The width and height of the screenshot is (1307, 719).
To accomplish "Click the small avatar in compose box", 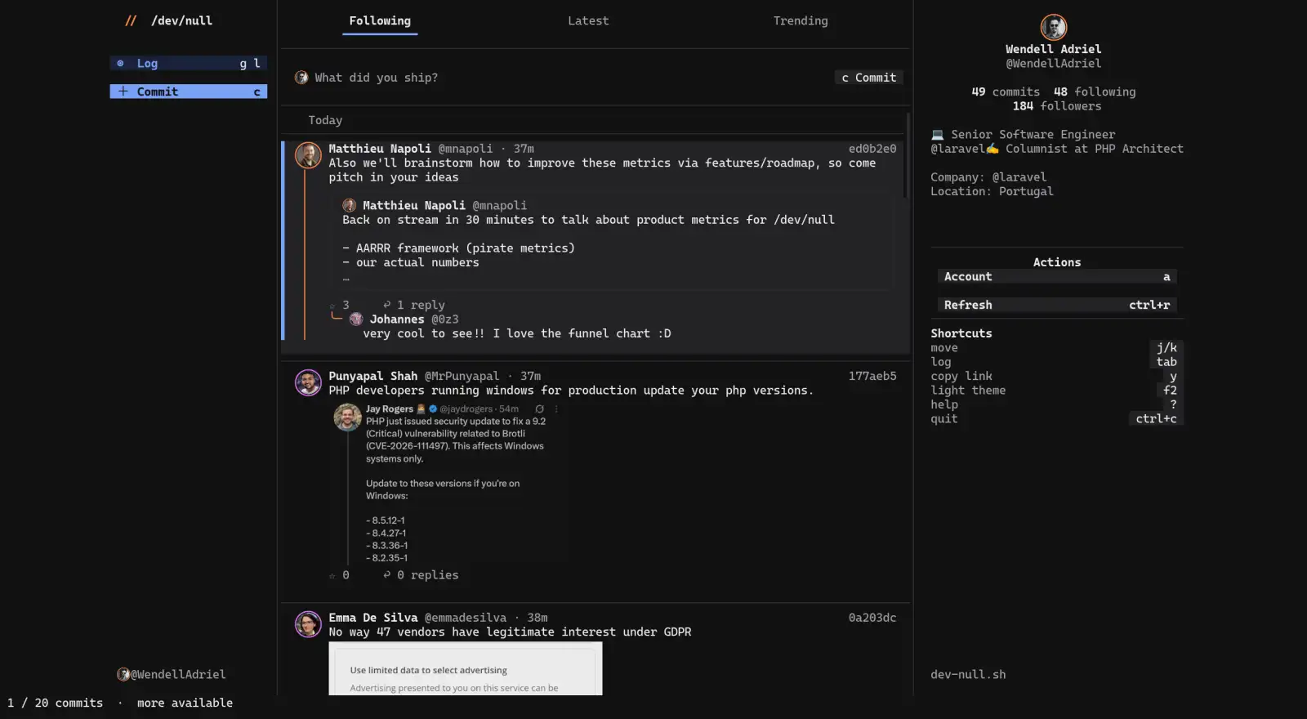I will [x=301, y=78].
